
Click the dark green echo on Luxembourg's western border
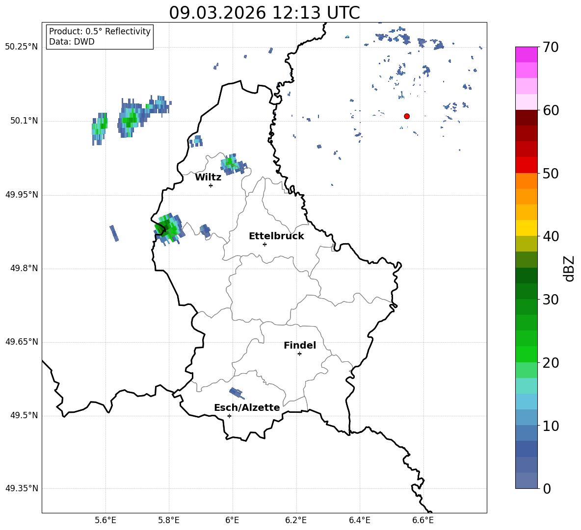tap(169, 228)
